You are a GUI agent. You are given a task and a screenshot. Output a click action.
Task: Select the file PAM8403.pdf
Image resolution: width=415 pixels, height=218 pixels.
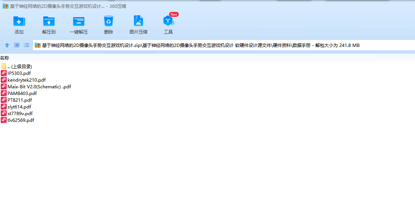coord(22,93)
